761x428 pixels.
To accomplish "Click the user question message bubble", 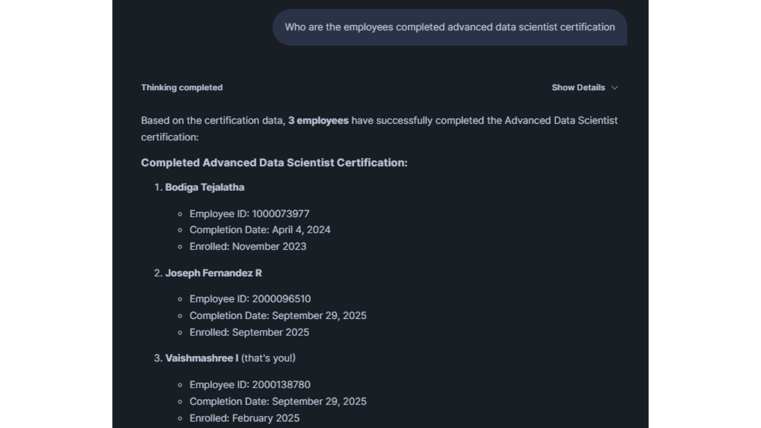I will pyautogui.click(x=449, y=27).
